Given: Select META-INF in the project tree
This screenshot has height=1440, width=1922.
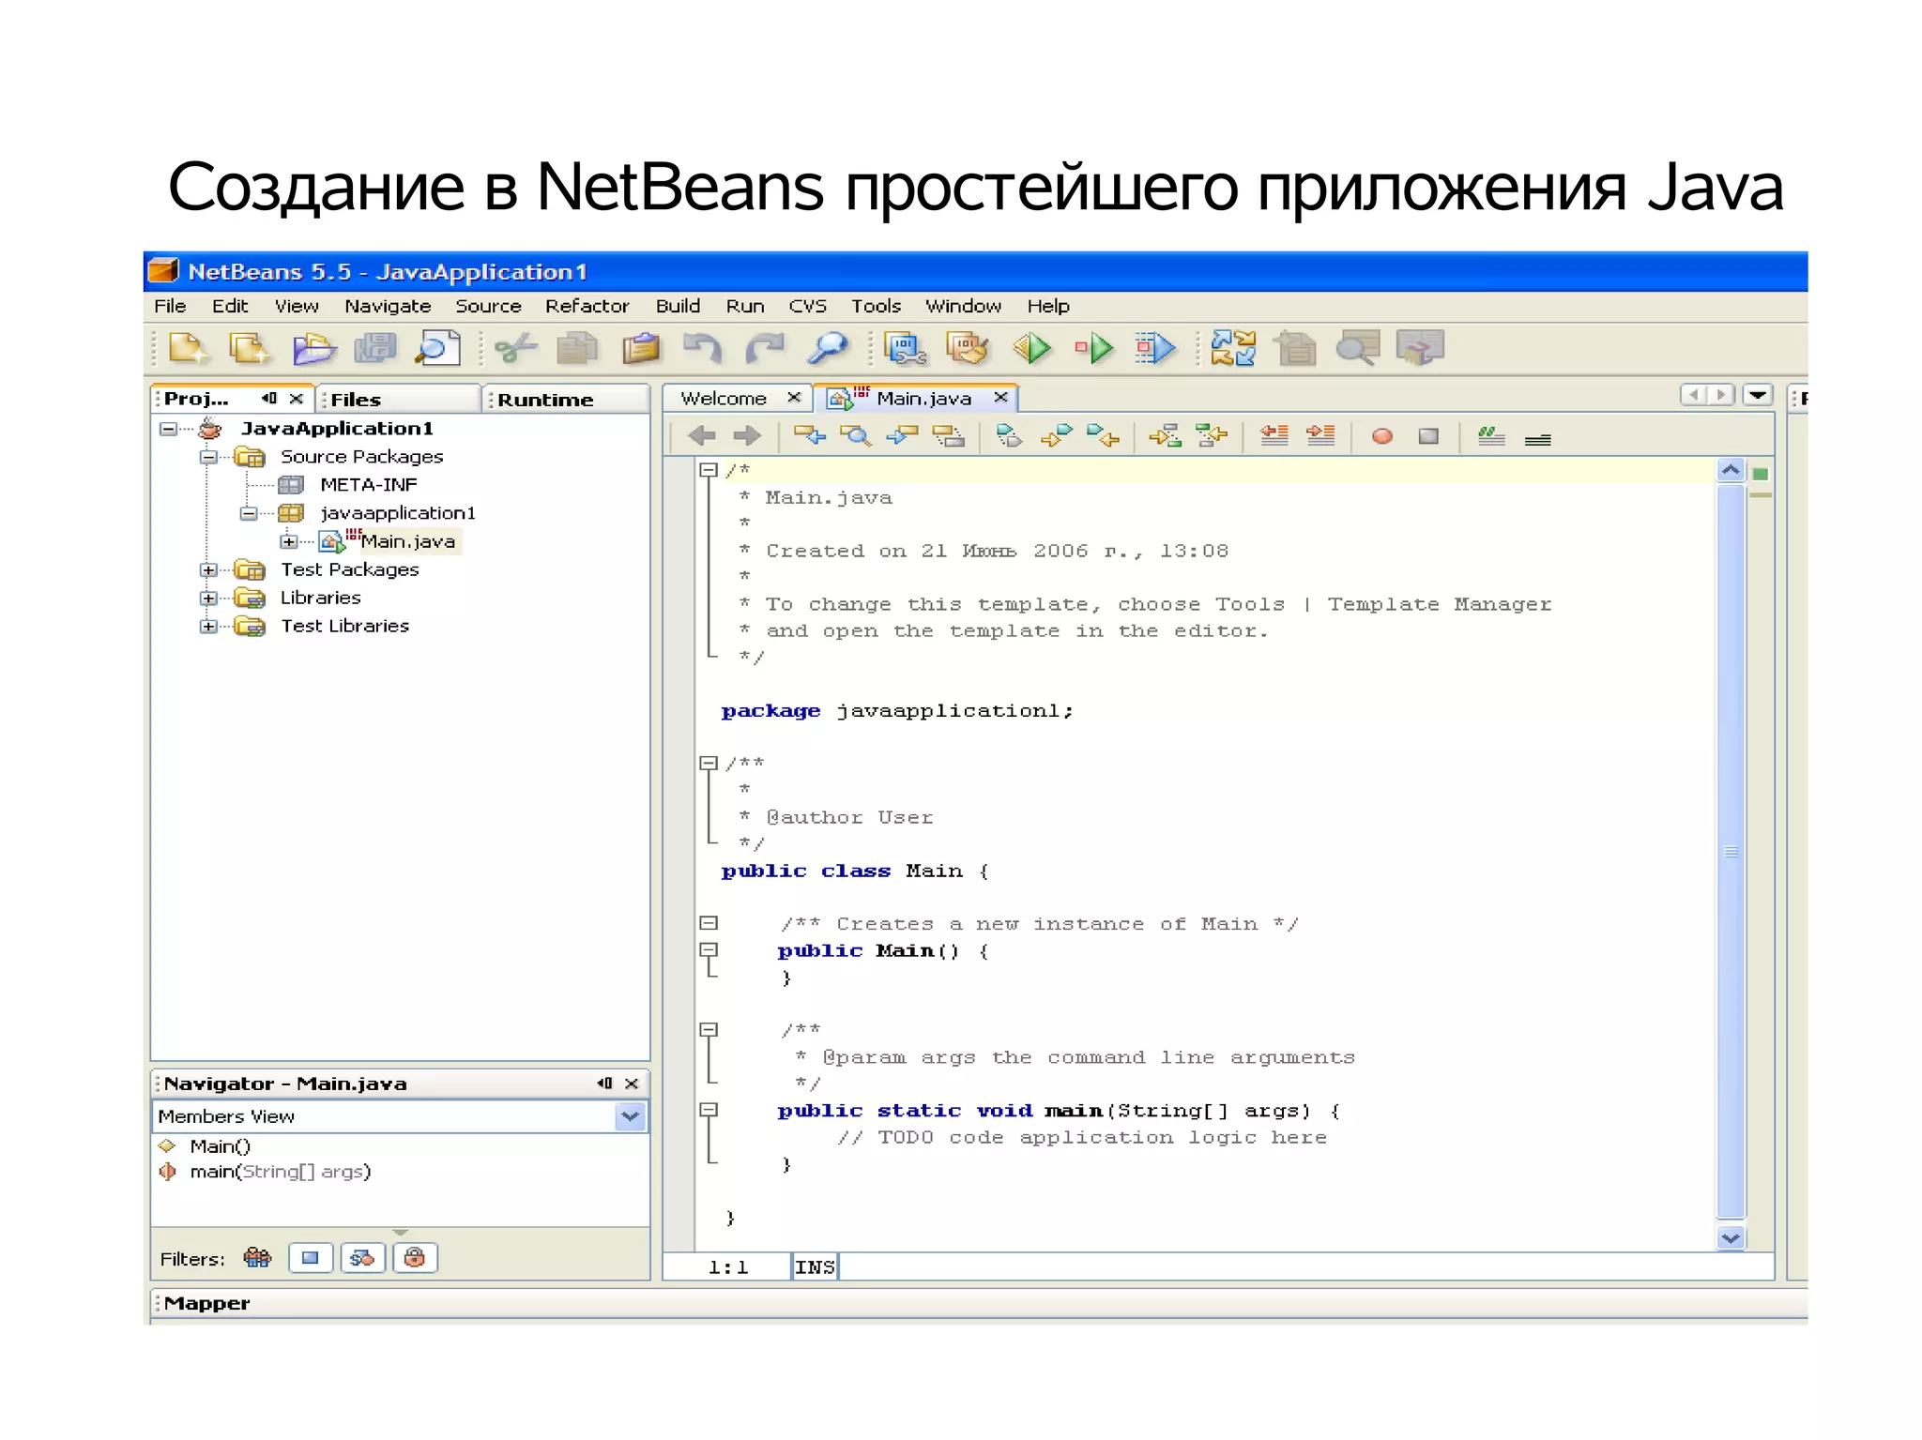Looking at the screenshot, I should click(x=368, y=485).
